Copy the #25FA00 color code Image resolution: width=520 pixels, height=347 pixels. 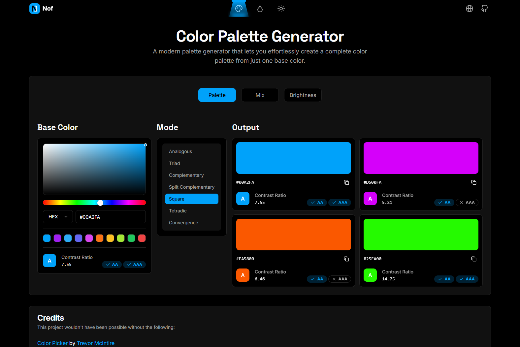pos(474,259)
